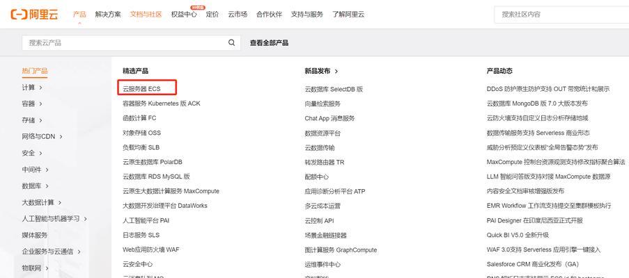Read MongoDB 版 7.0 大版本发布 news
This screenshot has width=629, height=278.
pyautogui.click(x=537, y=104)
